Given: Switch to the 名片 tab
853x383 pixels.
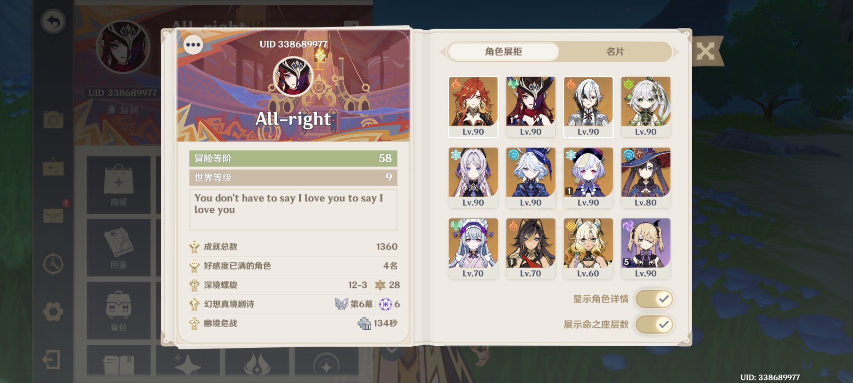Looking at the screenshot, I should [615, 52].
